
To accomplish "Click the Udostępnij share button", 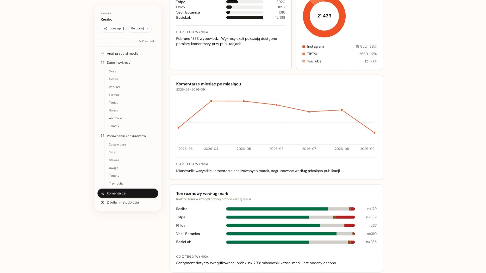I will click(114, 29).
